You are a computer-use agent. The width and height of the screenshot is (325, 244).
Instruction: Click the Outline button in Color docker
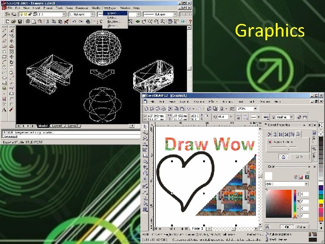[x=302, y=227]
